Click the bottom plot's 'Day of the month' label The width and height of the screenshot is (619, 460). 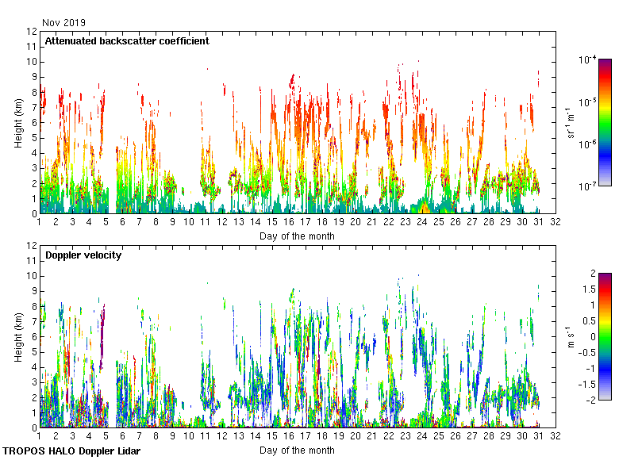coord(297,450)
